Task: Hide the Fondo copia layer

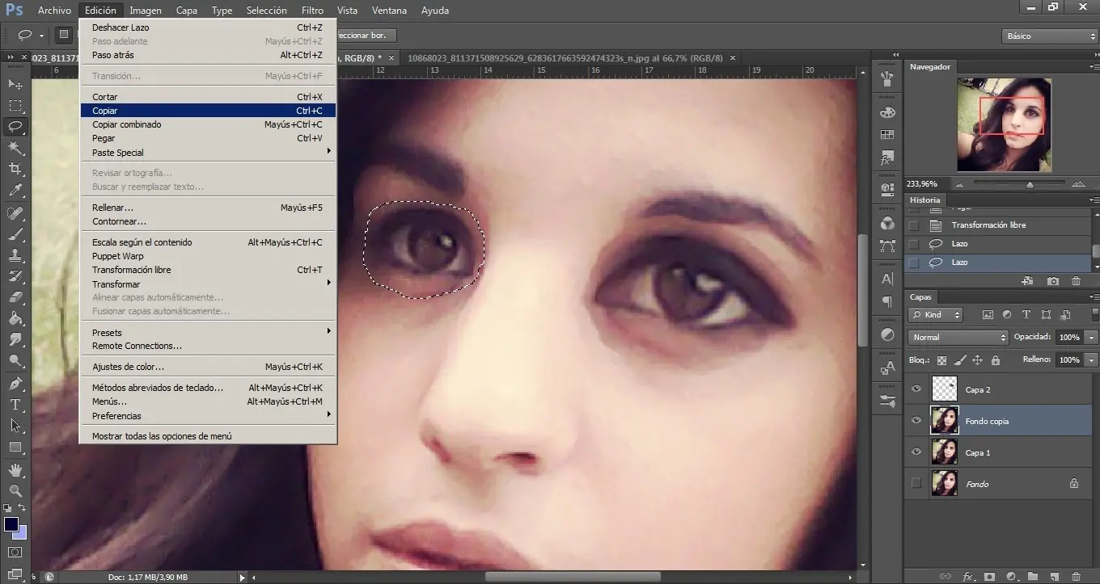Action: (916, 421)
